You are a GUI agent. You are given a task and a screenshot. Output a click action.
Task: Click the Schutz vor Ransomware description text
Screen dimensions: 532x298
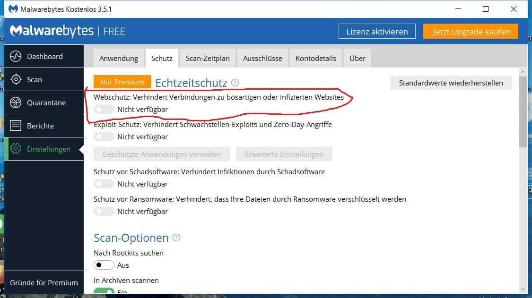pos(250,199)
